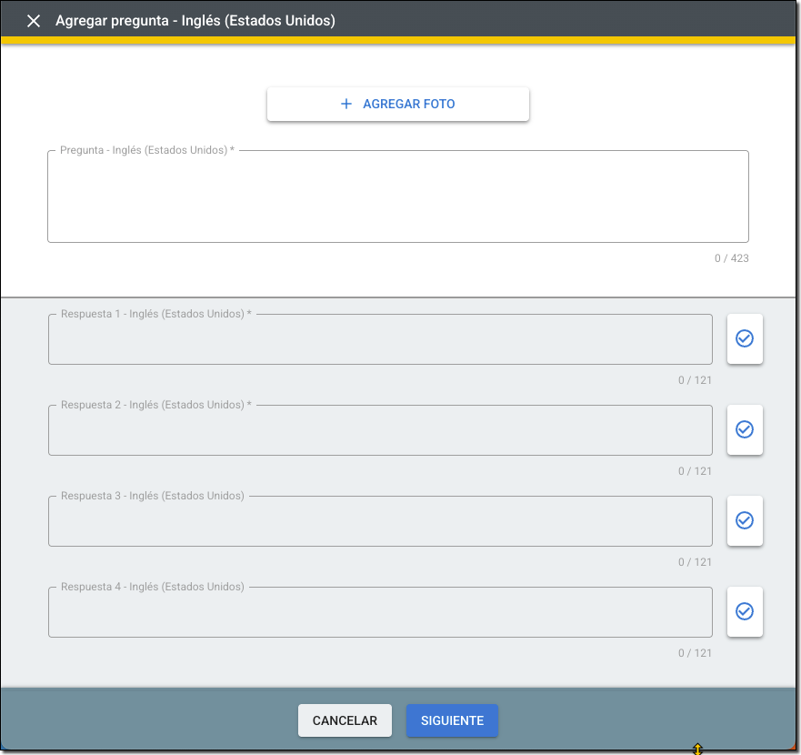The image size is (801, 755).
Task: Click the check circle icon for Respuesta 4
Action: point(744,611)
